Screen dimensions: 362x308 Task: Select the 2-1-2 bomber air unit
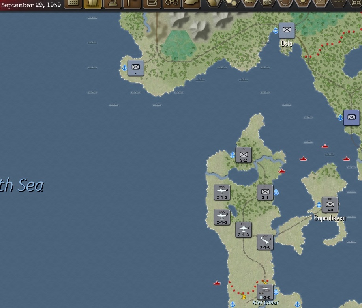[222, 217]
